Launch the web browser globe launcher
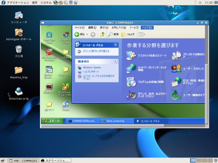 click(55, 2)
